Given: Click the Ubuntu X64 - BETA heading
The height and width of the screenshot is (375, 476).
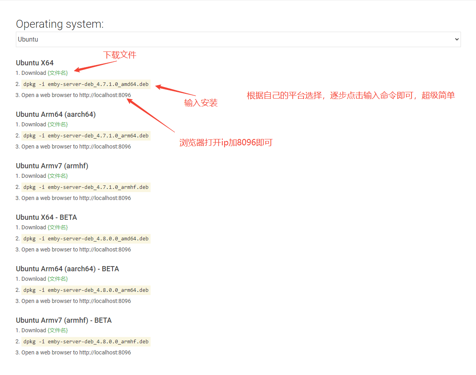Looking at the screenshot, I should click(46, 217).
